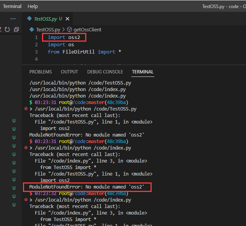This screenshot has height=226, width=246.
Task: Click TestOSS.py in the breadcrumb
Action: click(x=48, y=29)
